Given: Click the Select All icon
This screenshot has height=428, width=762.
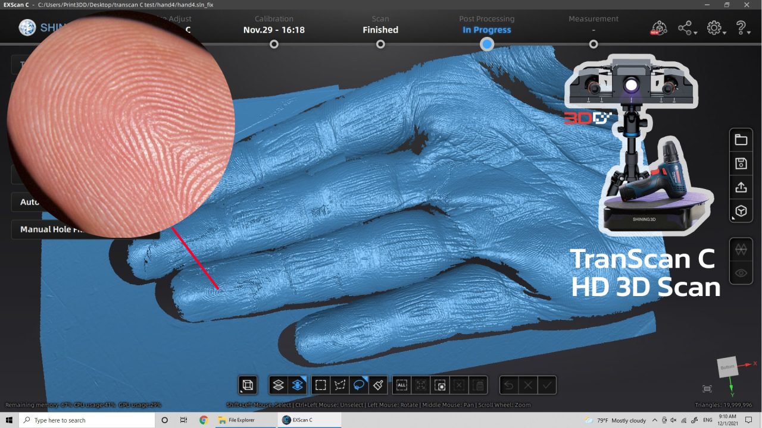Looking at the screenshot, I should [x=401, y=385].
